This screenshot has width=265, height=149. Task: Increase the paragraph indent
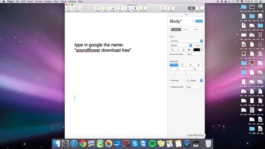(x=194, y=69)
